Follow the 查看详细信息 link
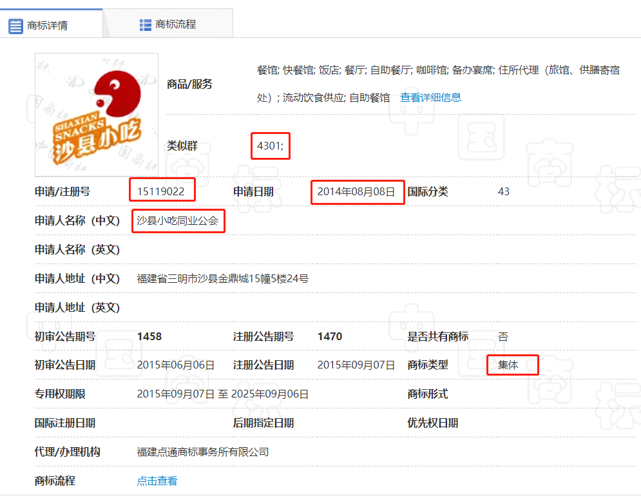This screenshot has height=498, width=641. click(430, 97)
